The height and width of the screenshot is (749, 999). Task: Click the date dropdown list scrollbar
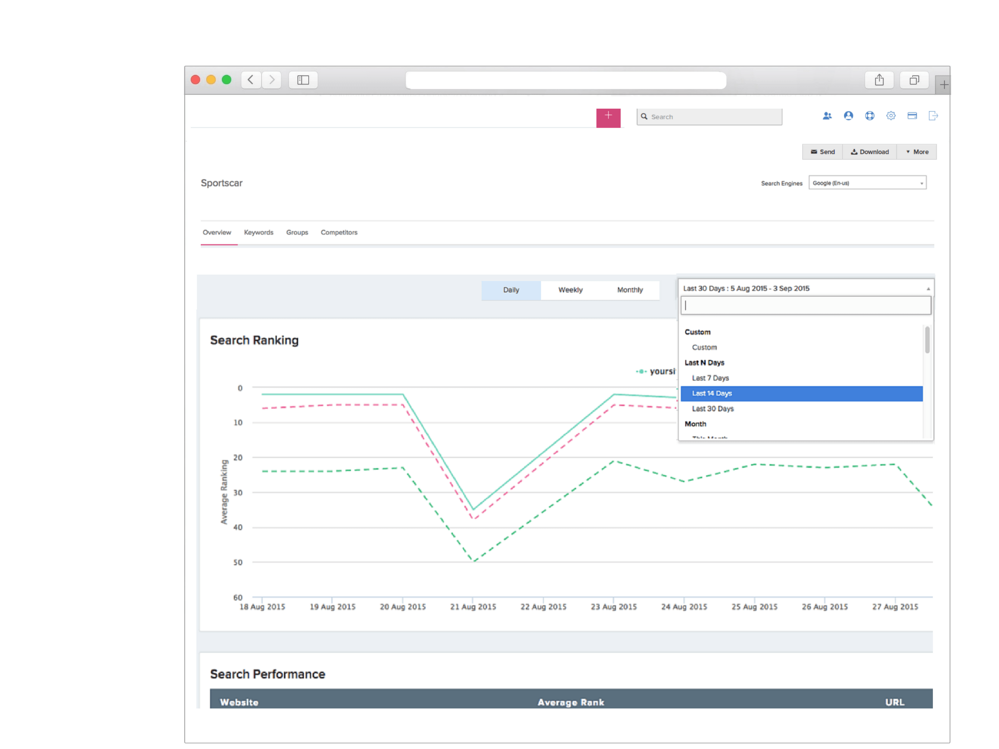927,340
